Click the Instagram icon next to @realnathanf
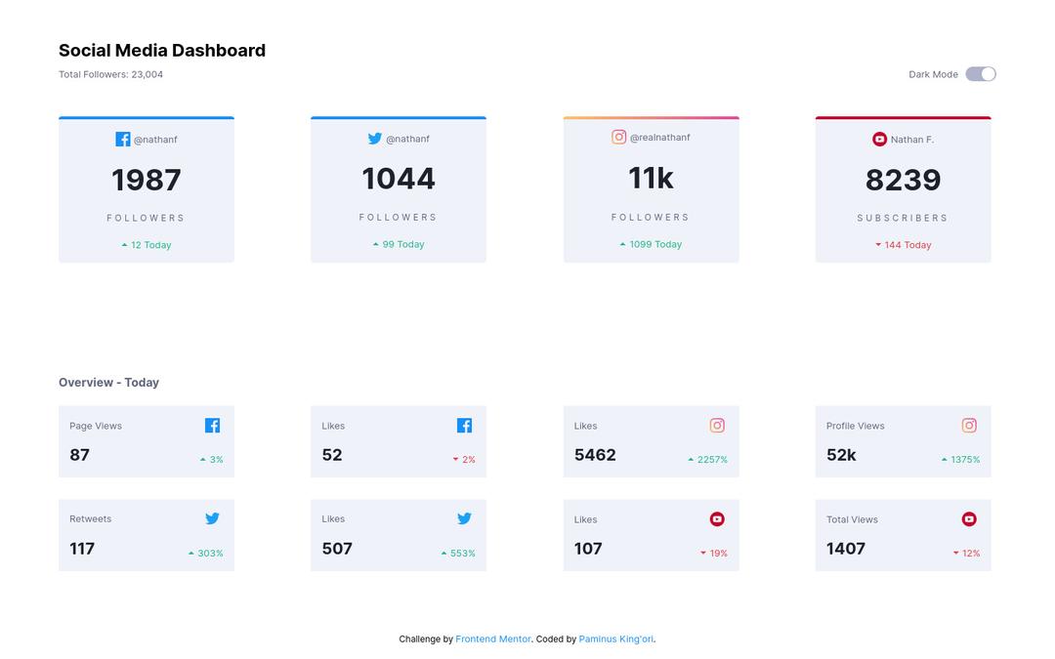Viewport: 1055px width, 659px height. [619, 137]
